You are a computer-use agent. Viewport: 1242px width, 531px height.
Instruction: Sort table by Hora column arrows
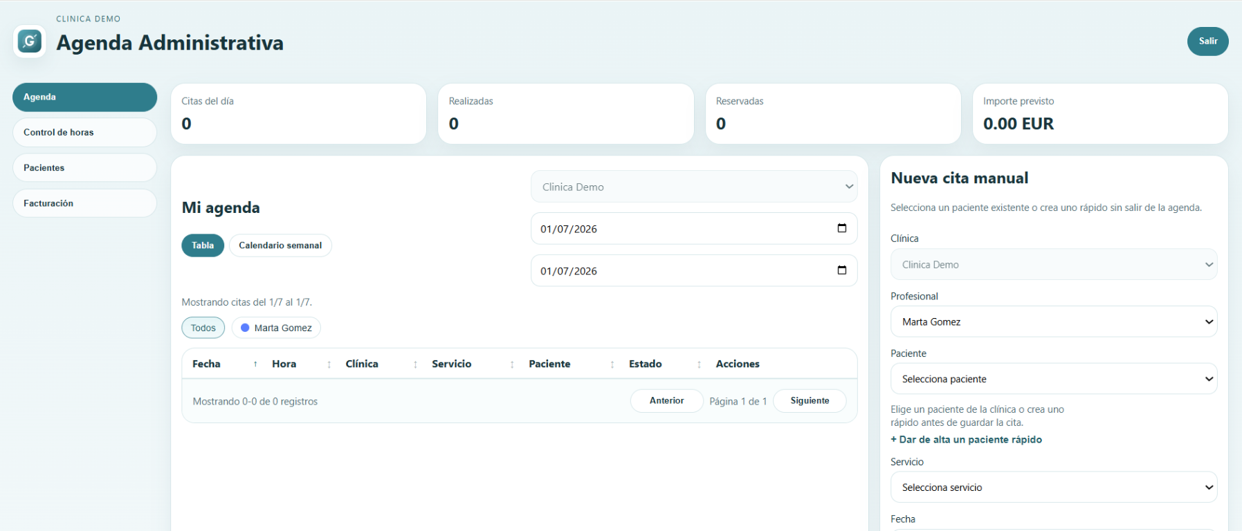[x=329, y=364]
